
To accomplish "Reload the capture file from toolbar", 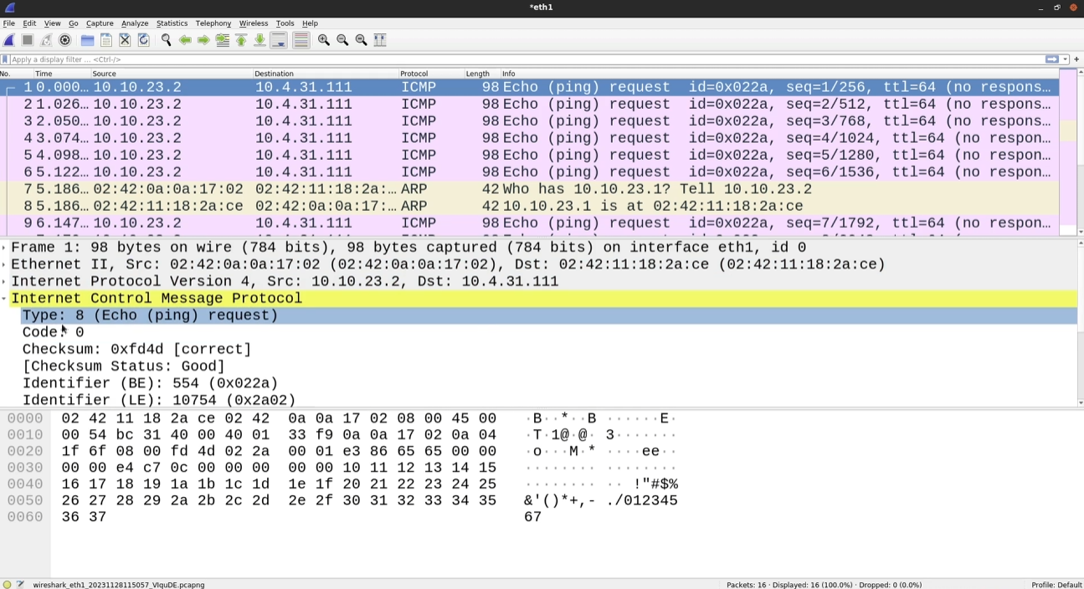I will click(143, 40).
